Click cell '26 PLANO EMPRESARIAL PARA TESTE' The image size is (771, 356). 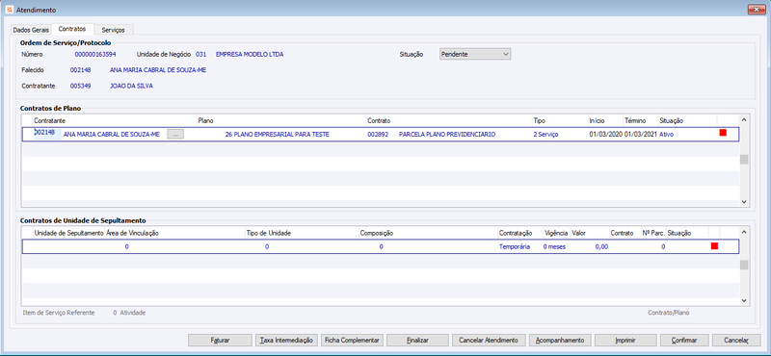(x=278, y=134)
